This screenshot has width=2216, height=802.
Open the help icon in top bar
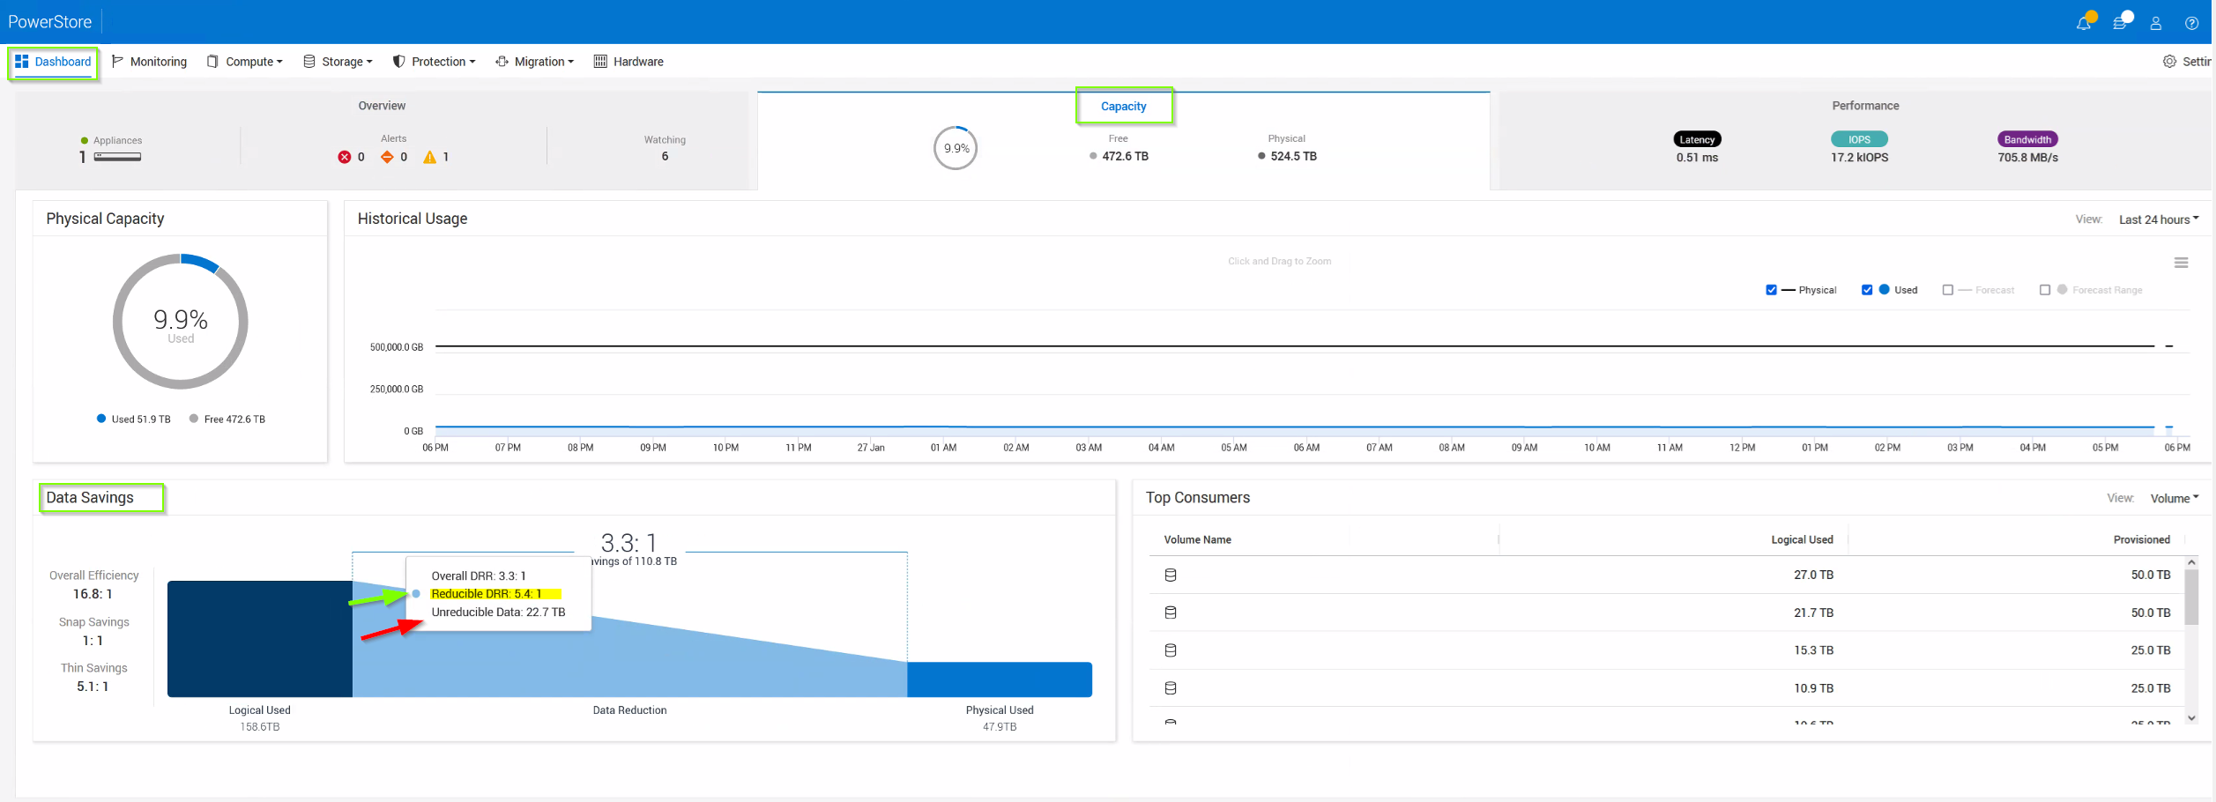point(2192,22)
